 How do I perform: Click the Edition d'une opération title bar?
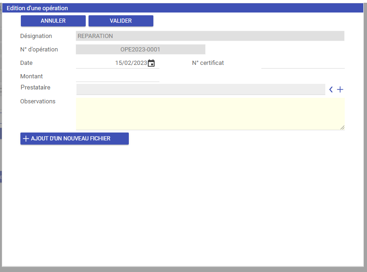[x=183, y=8]
